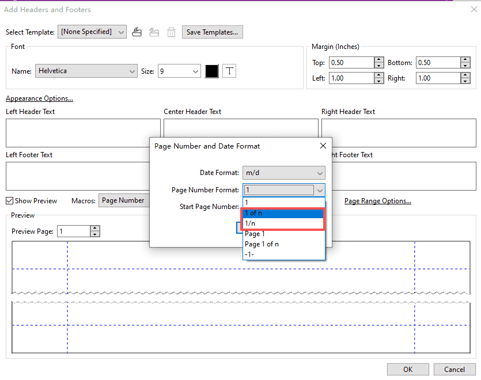The image size is (481, 380).
Task: Open the Date Format dropdown
Action: pyautogui.click(x=284, y=173)
